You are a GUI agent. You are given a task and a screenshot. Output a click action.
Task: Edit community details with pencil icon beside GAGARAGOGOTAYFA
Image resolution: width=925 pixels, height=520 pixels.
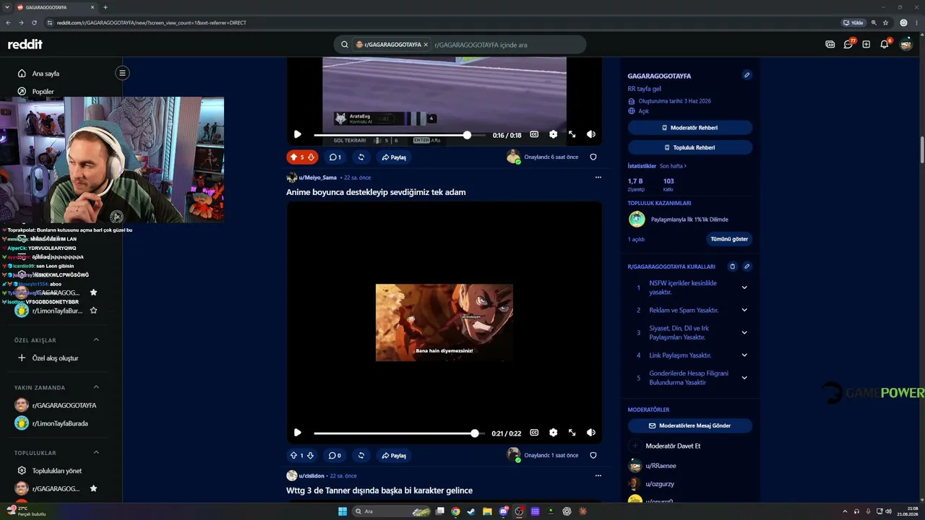tap(747, 75)
